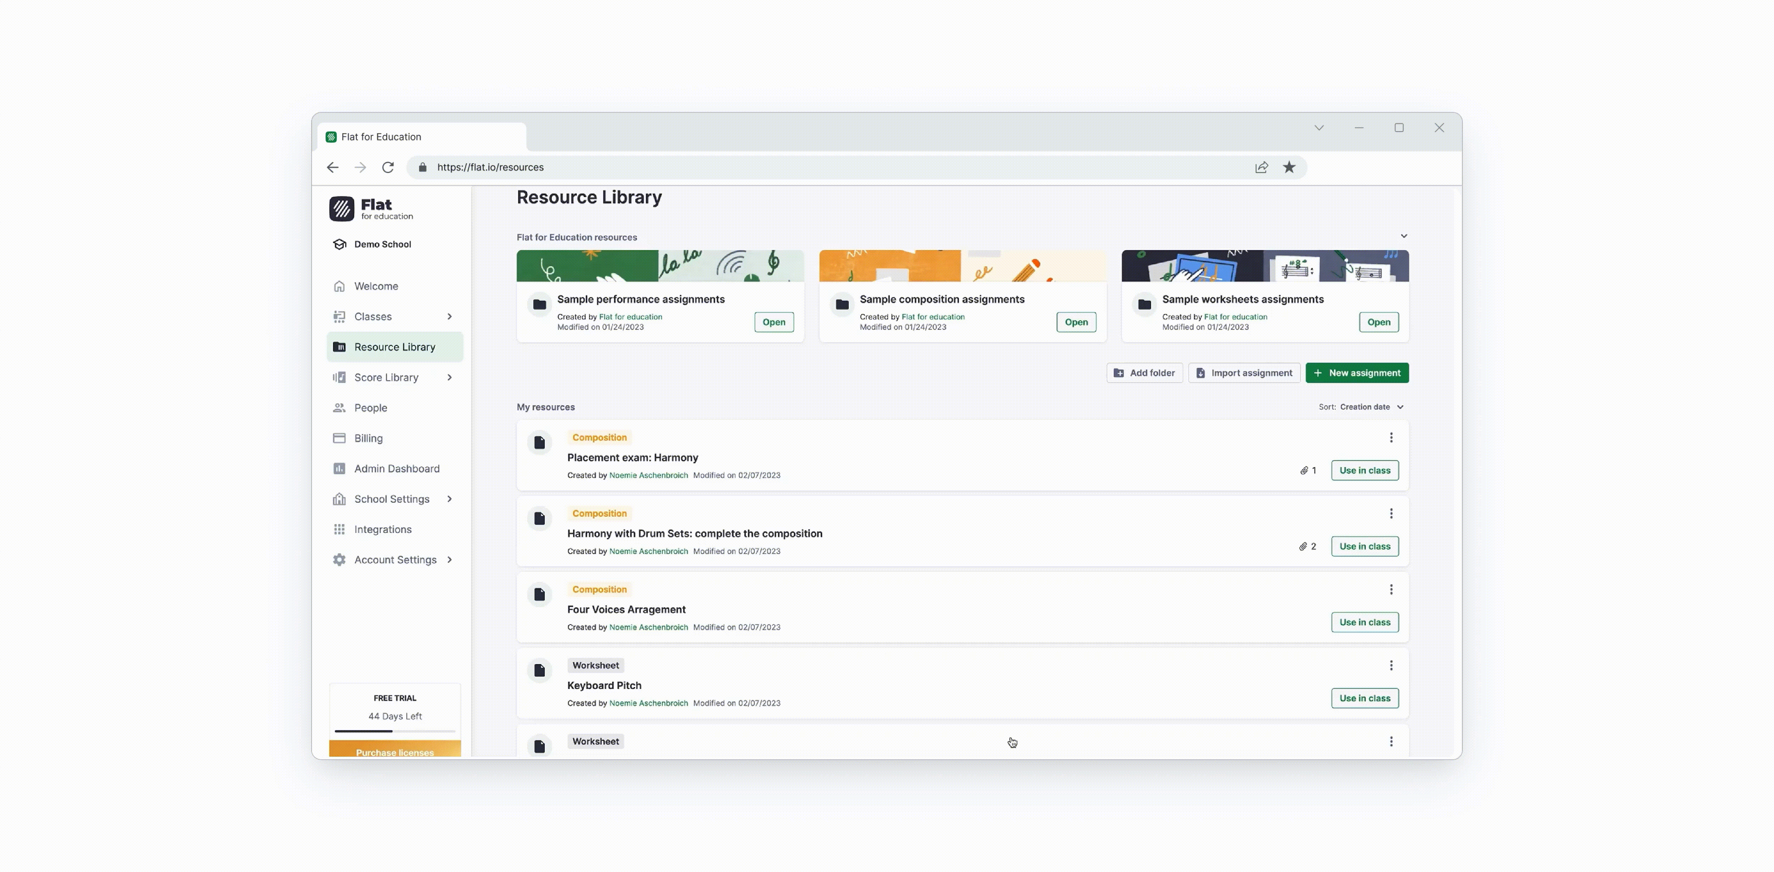Image resolution: width=1774 pixels, height=872 pixels.
Task: Click the attachment count on Placement exam: Harmony
Action: point(1308,471)
